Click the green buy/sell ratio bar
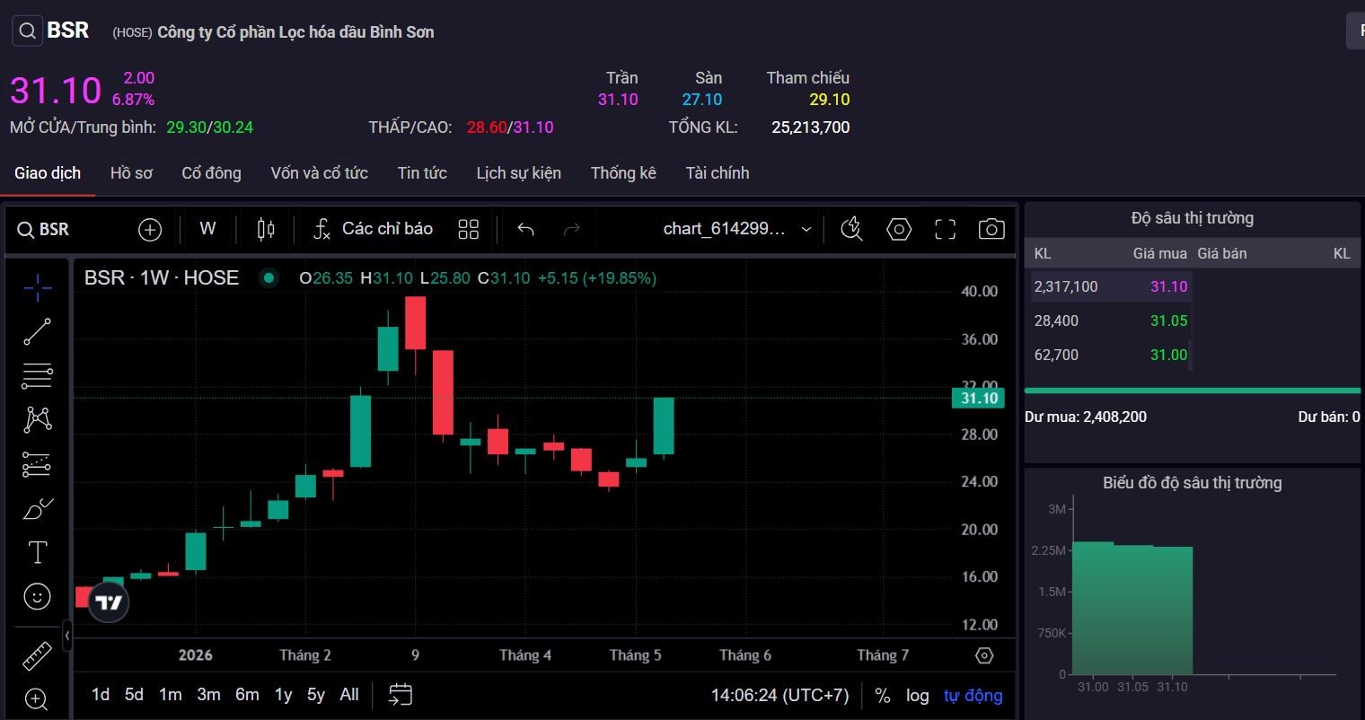 click(x=1193, y=391)
